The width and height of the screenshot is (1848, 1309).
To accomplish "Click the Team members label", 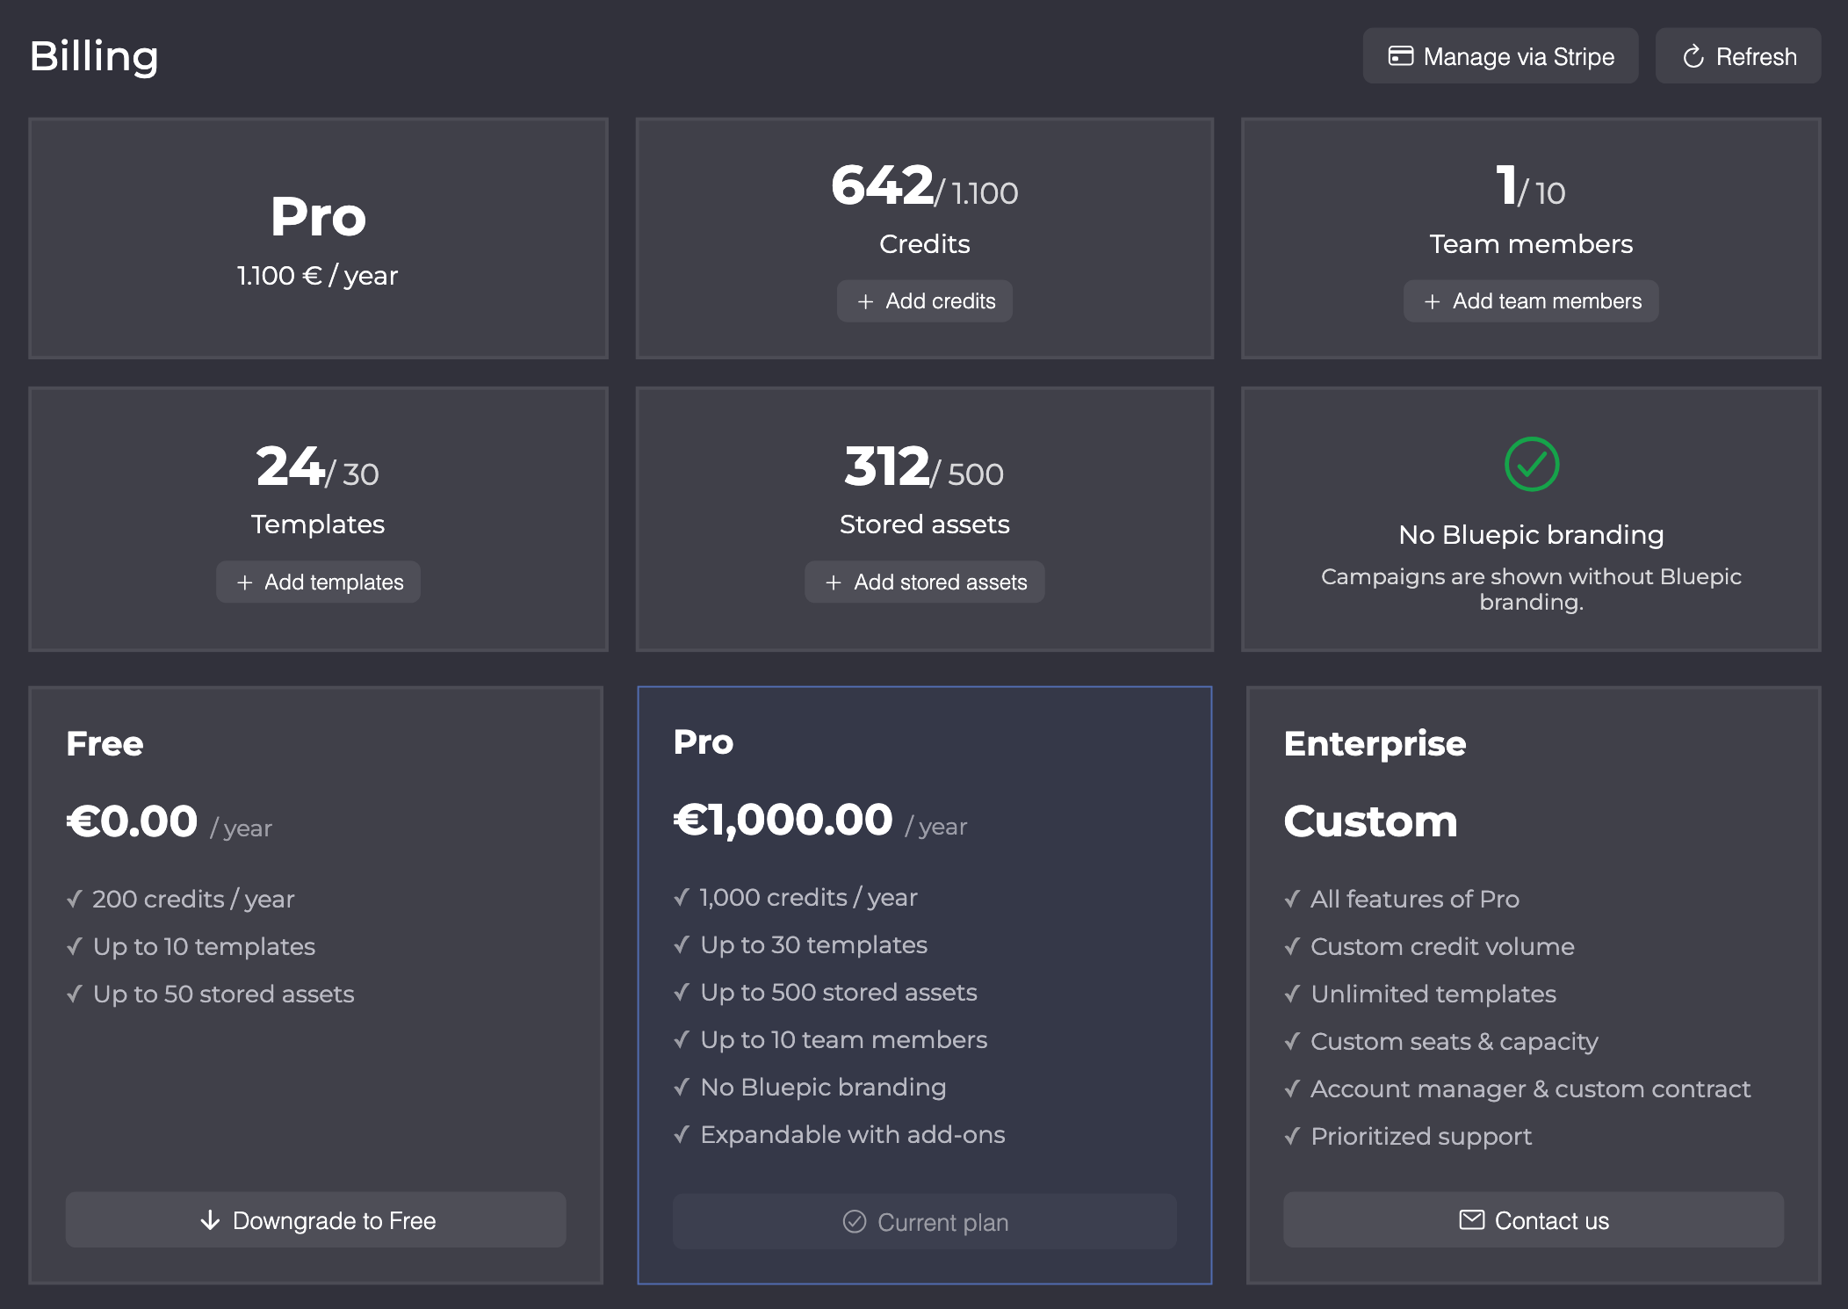I will pyautogui.click(x=1531, y=244).
